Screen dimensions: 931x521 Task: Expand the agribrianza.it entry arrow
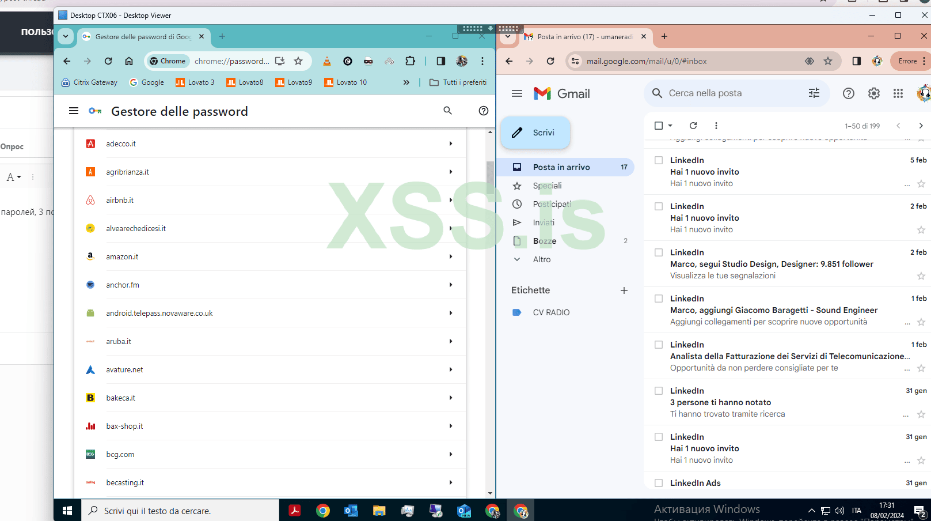pyautogui.click(x=451, y=172)
